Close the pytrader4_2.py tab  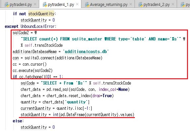pos(173,4)
